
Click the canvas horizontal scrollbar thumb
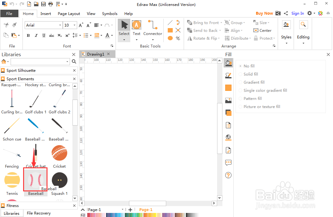point(147,203)
